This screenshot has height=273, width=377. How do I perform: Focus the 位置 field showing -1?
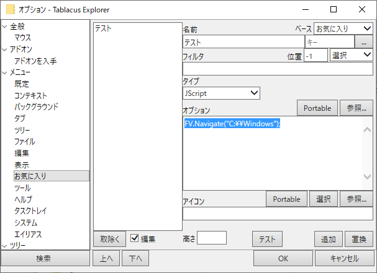point(316,55)
